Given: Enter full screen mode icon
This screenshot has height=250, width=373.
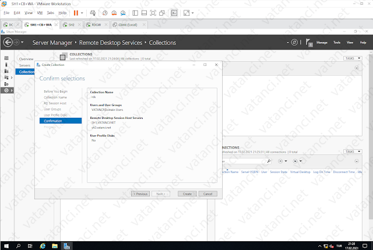Looking at the screenshot, I should (153, 13).
